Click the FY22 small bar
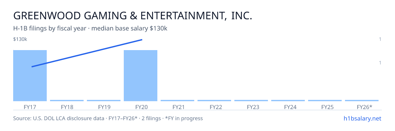Viewport: 395px width, 131px height. pyautogui.click(x=214, y=101)
